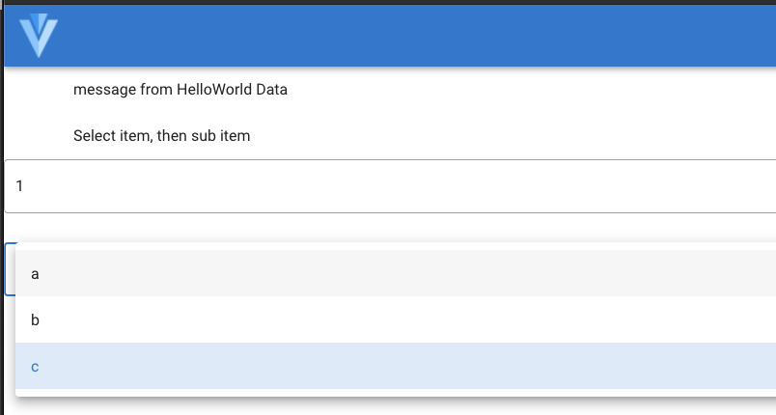
Task: Click the Vuetify logo in the app bar
Action: coord(39,36)
